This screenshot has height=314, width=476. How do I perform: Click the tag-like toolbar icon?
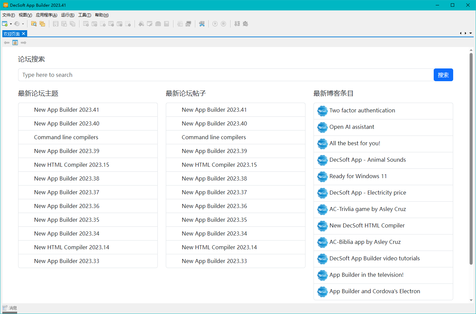[180, 24]
